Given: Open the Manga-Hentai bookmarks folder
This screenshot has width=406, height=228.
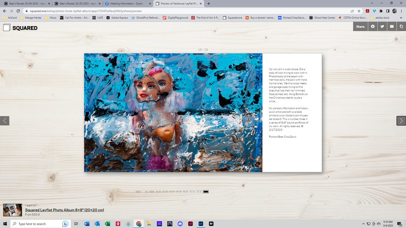Looking at the screenshot, I should pos(31,18).
